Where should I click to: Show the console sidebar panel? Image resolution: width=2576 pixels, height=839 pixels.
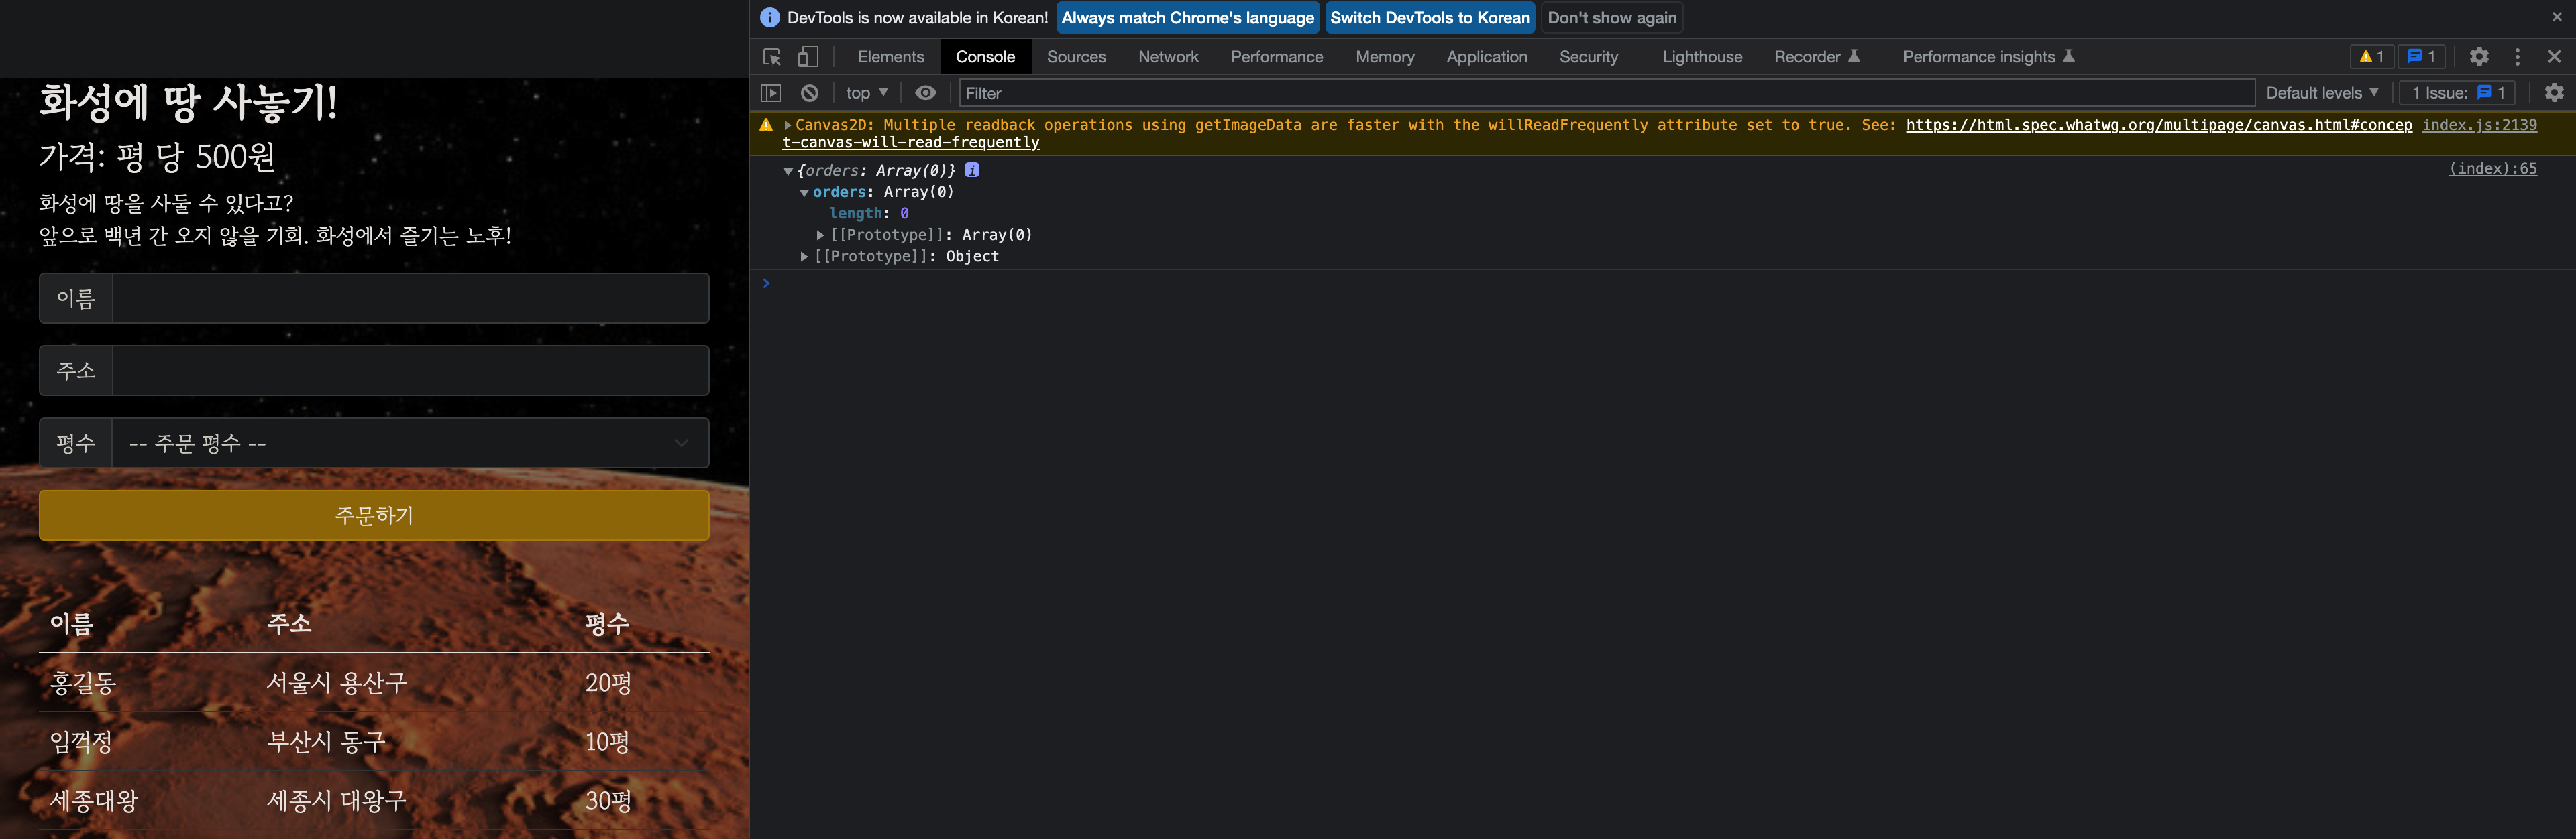tap(770, 93)
